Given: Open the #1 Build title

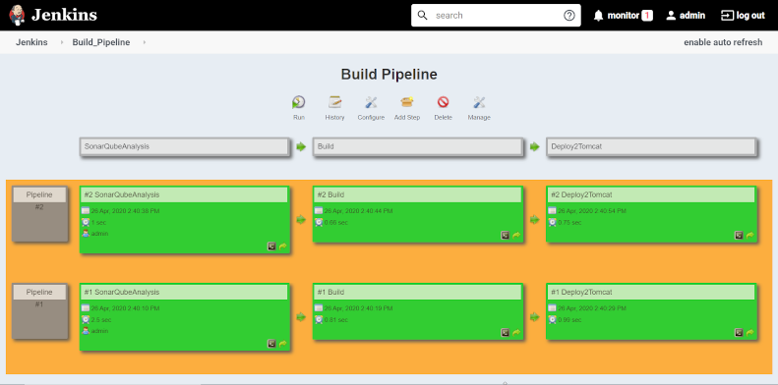Looking at the screenshot, I should [x=330, y=292].
